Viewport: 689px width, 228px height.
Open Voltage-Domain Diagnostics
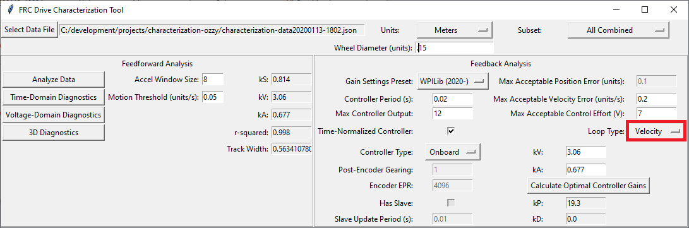[54, 115]
